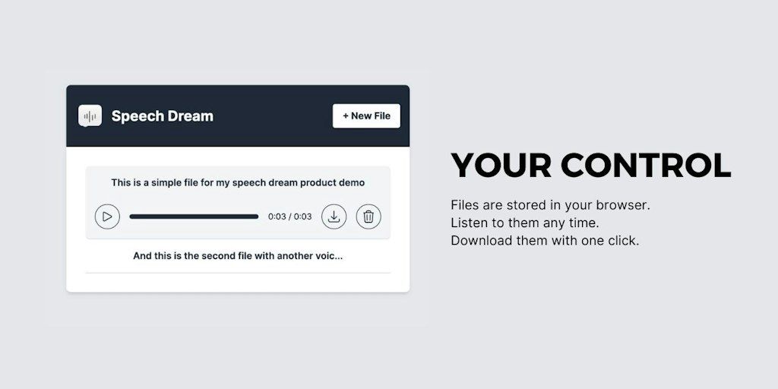Expand the second file with another voice
778x389 pixels.
(238, 256)
